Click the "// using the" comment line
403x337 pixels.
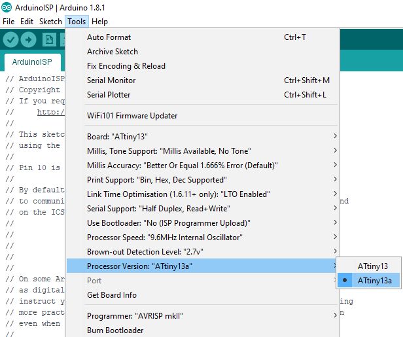coord(33,145)
